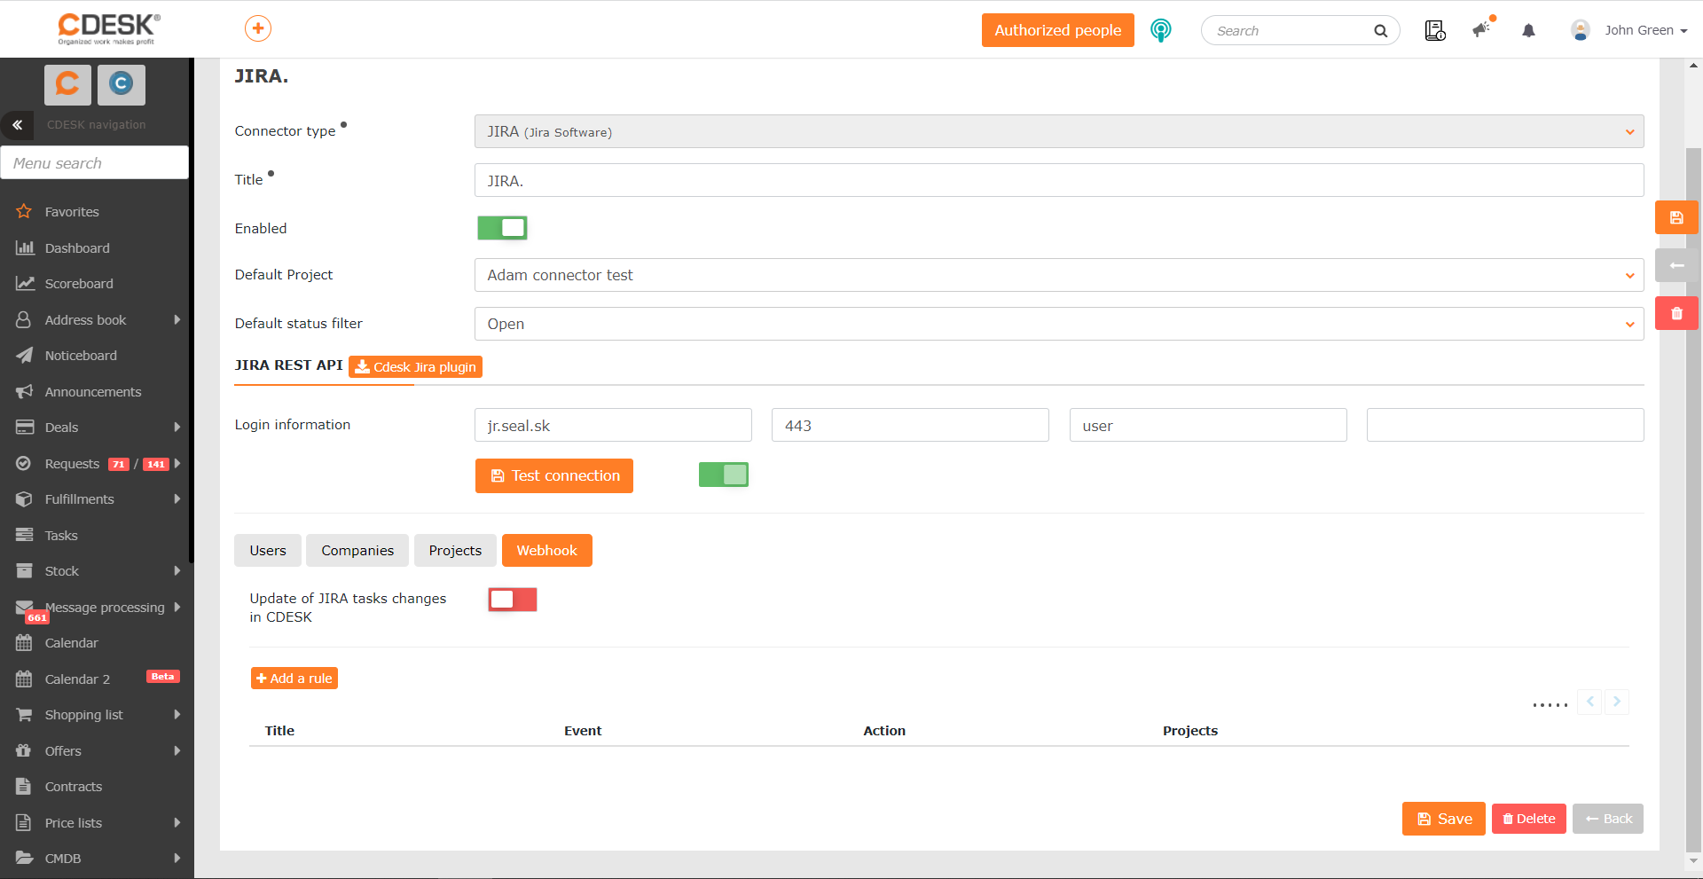Viewport: 1703px width, 879px height.
Task: Click the bottom Save button
Action: point(1444,819)
